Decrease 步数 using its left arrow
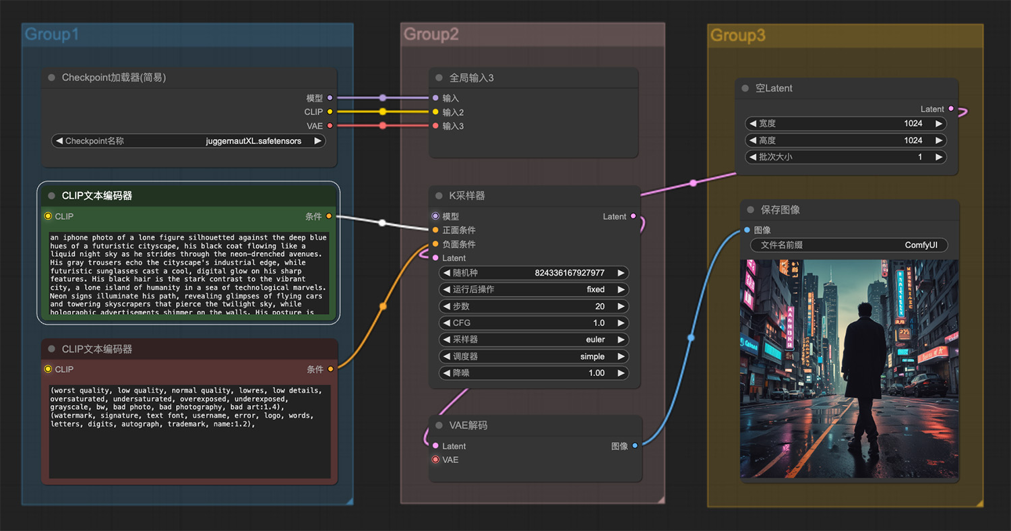The image size is (1011, 531). click(447, 306)
